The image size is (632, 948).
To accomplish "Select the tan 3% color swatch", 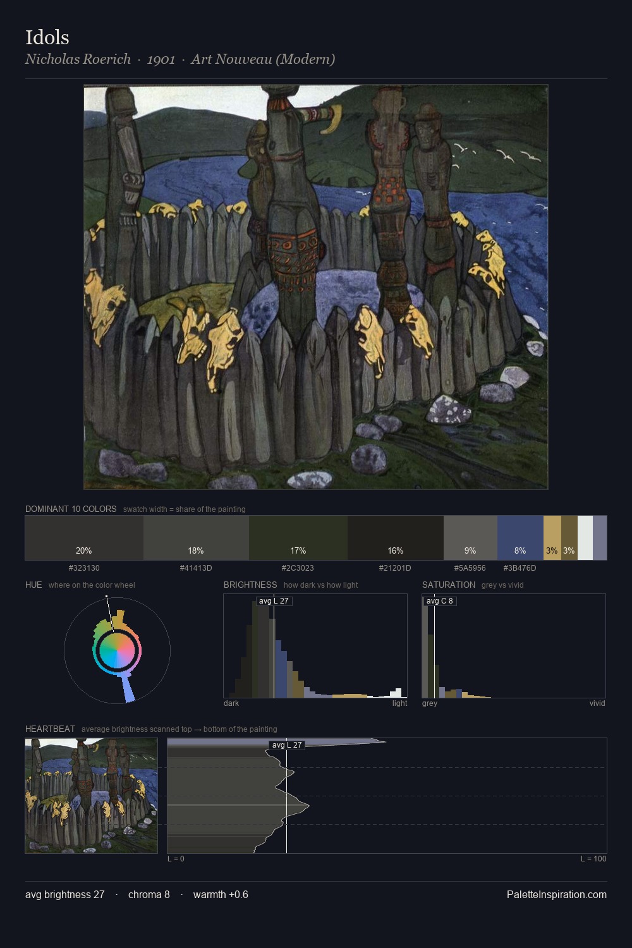I will tap(552, 538).
